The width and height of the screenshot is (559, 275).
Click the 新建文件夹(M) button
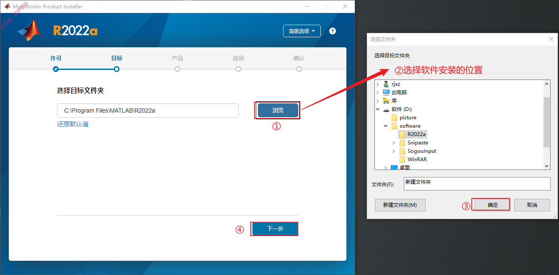400,205
